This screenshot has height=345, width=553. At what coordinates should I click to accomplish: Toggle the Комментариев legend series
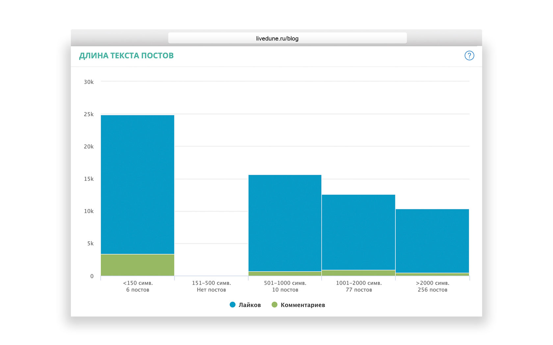click(298, 305)
